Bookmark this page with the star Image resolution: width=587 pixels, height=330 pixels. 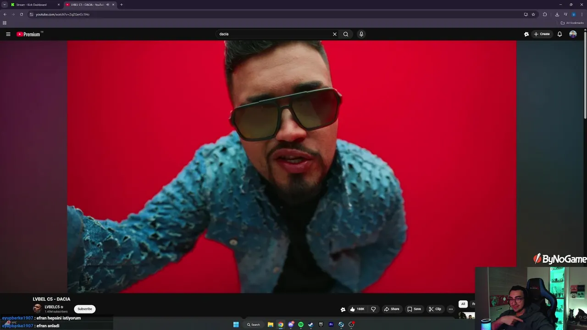coord(533,14)
